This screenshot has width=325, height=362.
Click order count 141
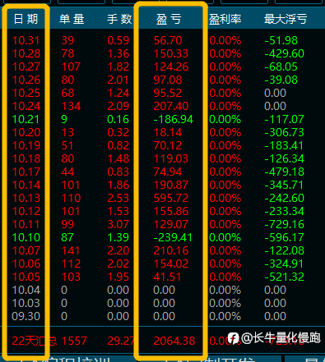pos(71,250)
